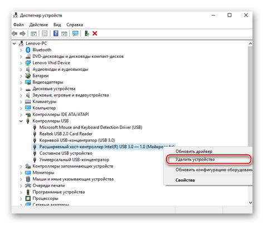Click the Аудиовходы speaker icon

point(28,69)
